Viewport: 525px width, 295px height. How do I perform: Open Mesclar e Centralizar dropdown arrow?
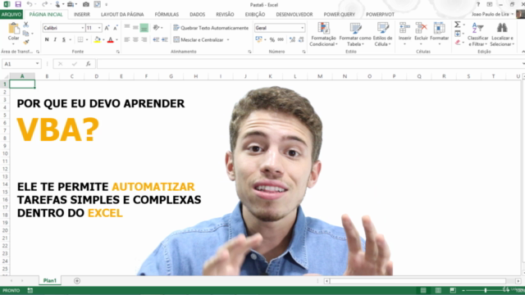tap(228, 40)
